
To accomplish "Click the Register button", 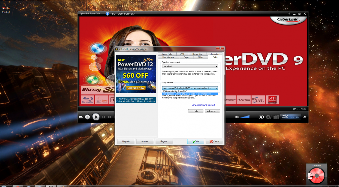I will coord(164,141).
